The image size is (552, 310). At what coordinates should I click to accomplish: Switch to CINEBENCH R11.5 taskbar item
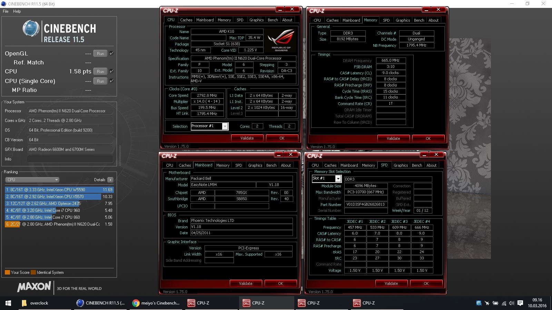[x=101, y=303]
